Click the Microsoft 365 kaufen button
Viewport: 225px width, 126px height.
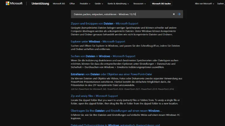point(161,4)
